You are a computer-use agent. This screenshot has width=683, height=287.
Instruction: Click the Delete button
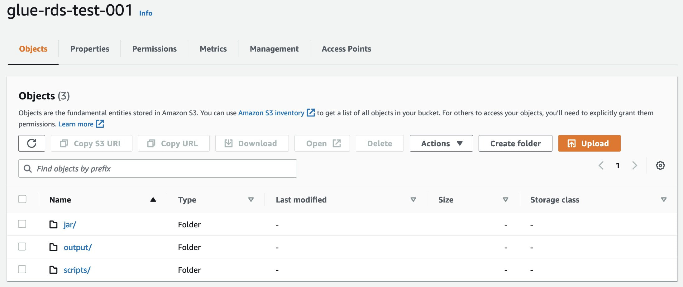380,143
